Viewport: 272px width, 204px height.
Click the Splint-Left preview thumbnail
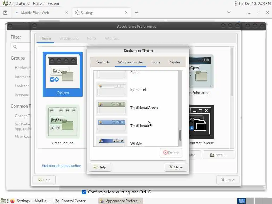[x=112, y=90]
